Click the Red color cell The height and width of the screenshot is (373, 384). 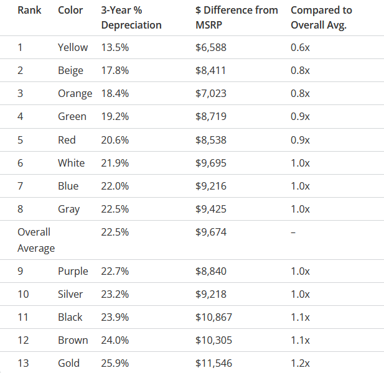click(67, 140)
